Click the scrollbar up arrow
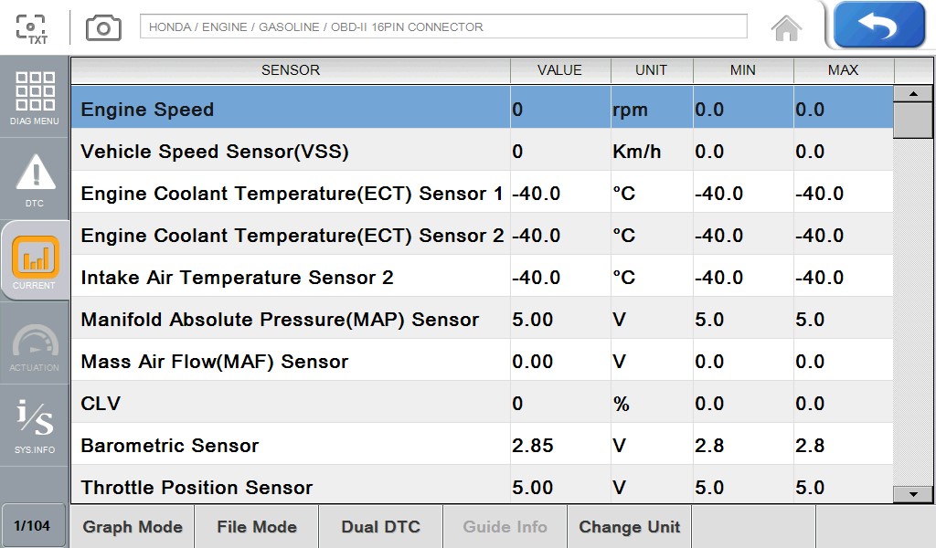Screen dimensions: 936x548 913,94
